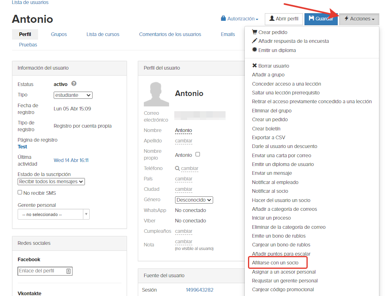
Task: Choose Reajustar un gerente personal
Action: (x=285, y=280)
